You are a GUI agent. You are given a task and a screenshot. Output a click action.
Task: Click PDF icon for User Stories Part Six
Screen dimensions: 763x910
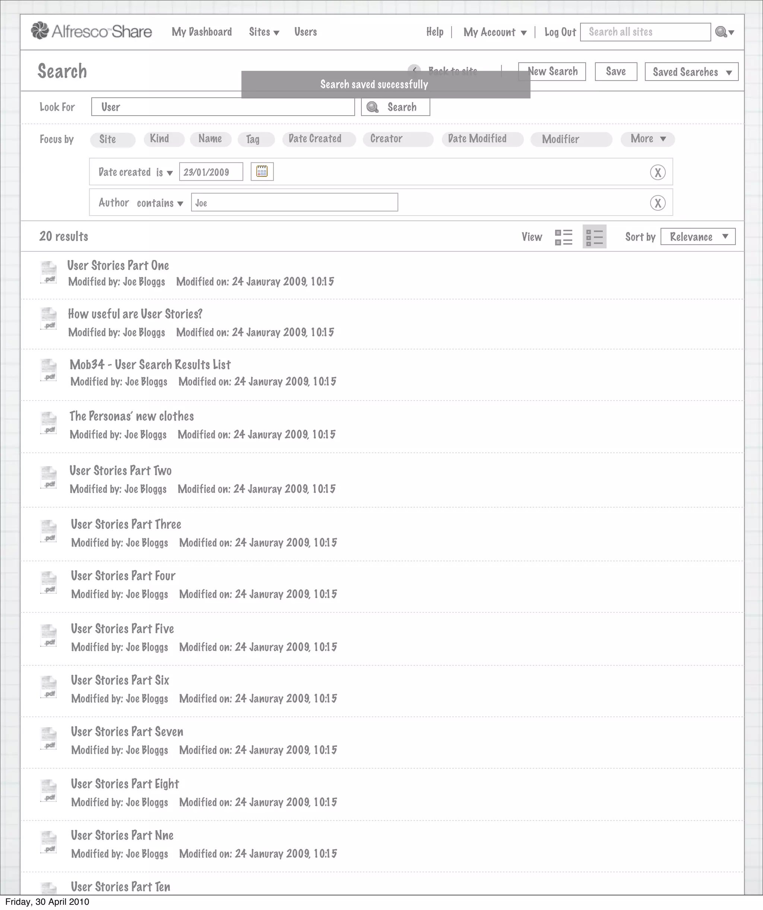[x=48, y=687]
